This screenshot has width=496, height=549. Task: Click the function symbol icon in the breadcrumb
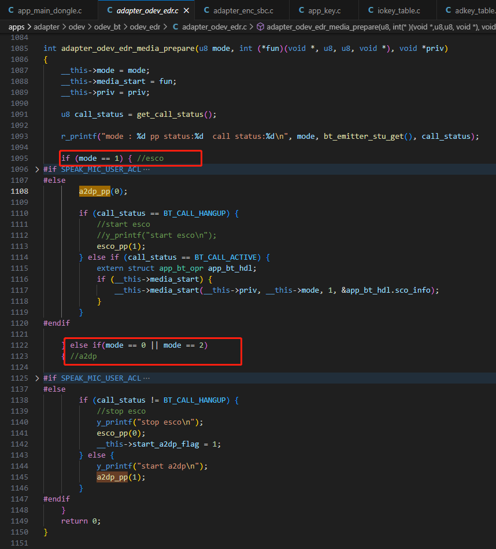260,27
